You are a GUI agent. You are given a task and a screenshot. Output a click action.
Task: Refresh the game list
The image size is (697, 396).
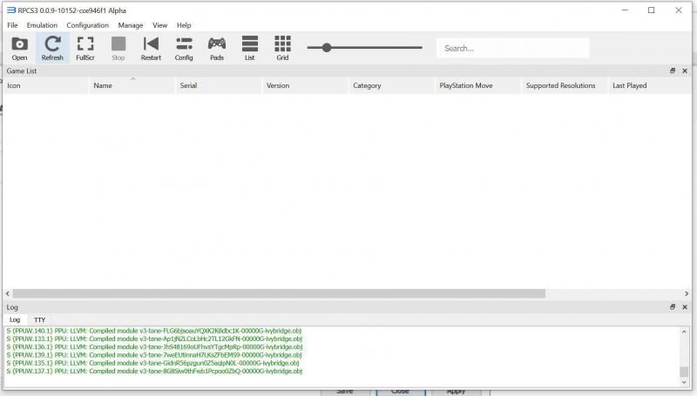[52, 48]
